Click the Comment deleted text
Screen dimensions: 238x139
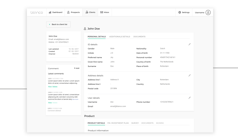(x=54, y=110)
